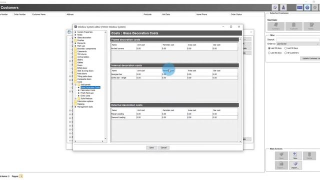Expand the Style Matrices tree node
Viewport: 320px width, 180px height.
click(75, 98)
